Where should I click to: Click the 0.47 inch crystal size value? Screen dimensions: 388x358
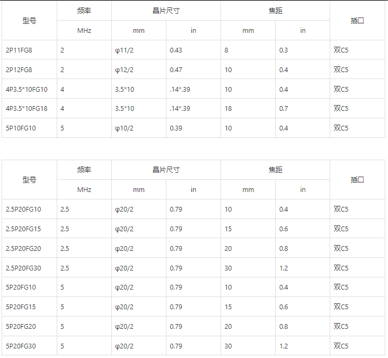click(176, 69)
